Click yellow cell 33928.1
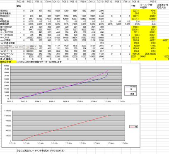Viewport: 169px width, 154px height. tap(136, 29)
